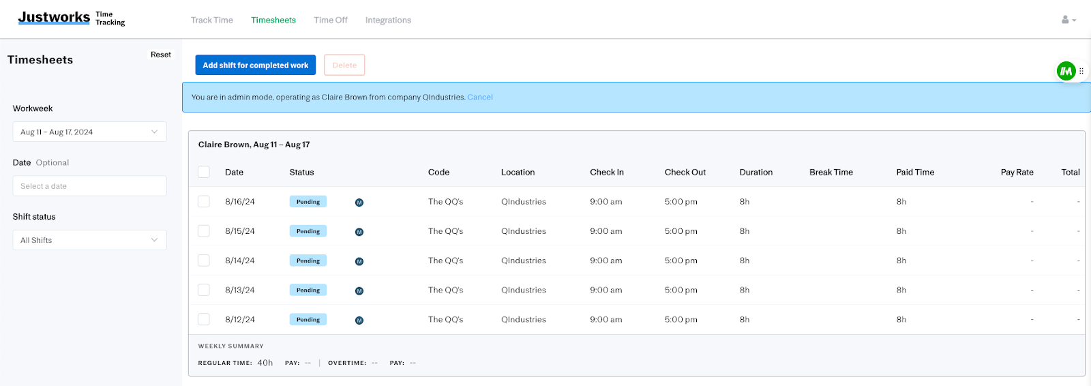Open the user profile account menu

[1068, 20]
